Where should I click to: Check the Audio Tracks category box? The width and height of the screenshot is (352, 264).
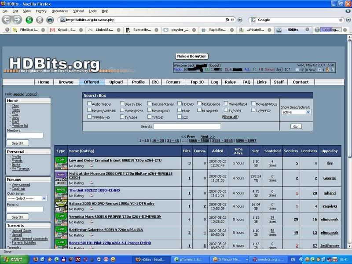click(x=89, y=103)
